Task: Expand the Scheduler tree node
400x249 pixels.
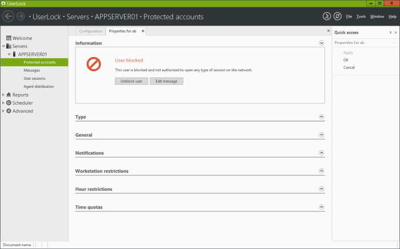Action: click(3, 103)
